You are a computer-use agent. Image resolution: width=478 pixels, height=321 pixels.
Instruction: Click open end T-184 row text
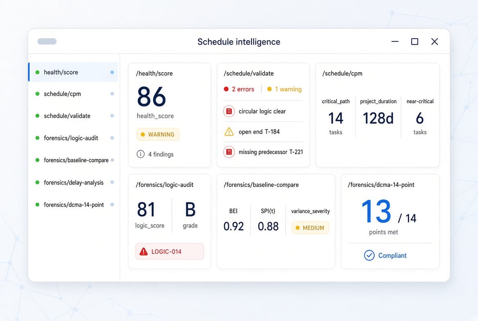tap(259, 132)
